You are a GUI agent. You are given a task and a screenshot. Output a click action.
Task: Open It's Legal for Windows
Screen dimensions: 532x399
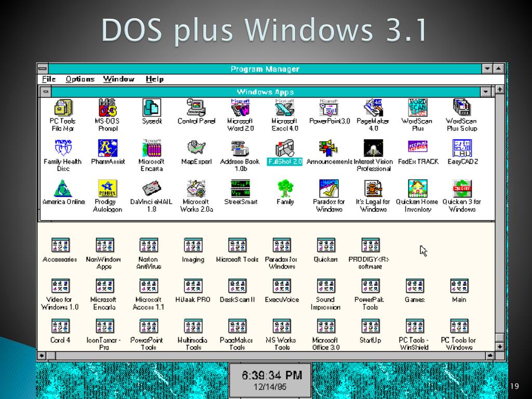pos(373,188)
